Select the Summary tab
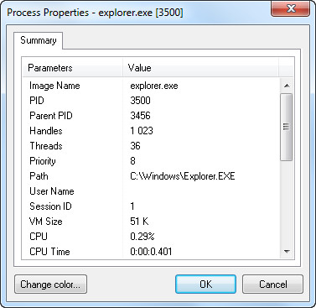This screenshot has height=308, width=316. tap(39, 40)
